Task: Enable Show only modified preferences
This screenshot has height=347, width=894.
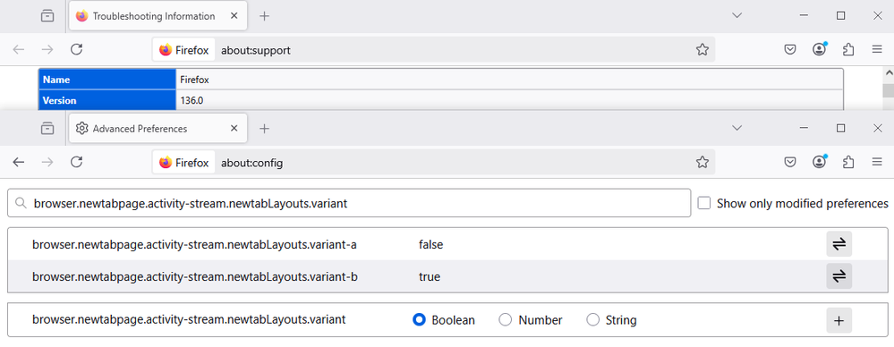Action: pos(704,203)
